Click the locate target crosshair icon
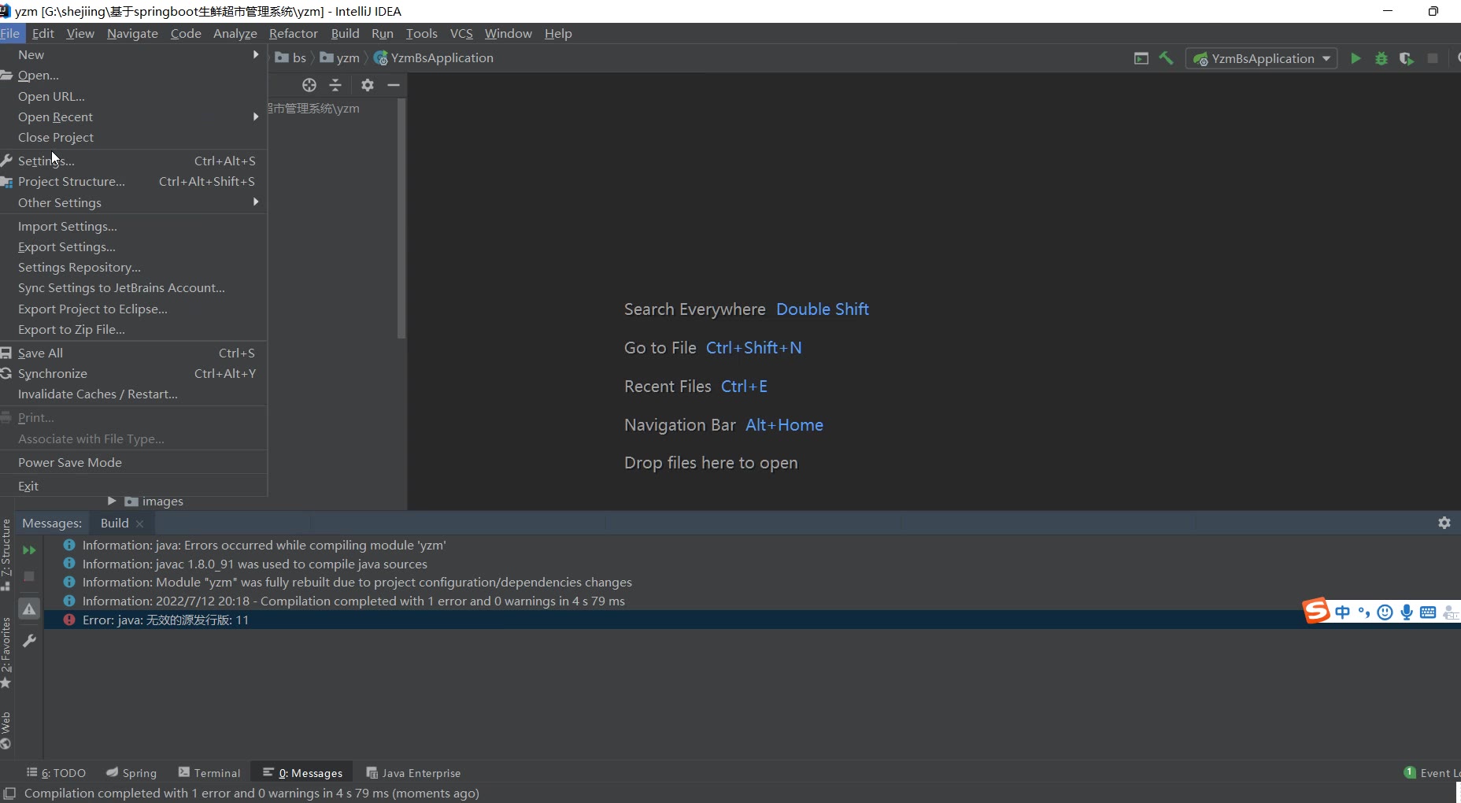The image size is (1461, 803). [x=309, y=85]
